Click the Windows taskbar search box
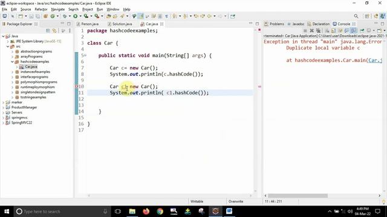This screenshot has height=217, width=387. [x=62, y=212]
